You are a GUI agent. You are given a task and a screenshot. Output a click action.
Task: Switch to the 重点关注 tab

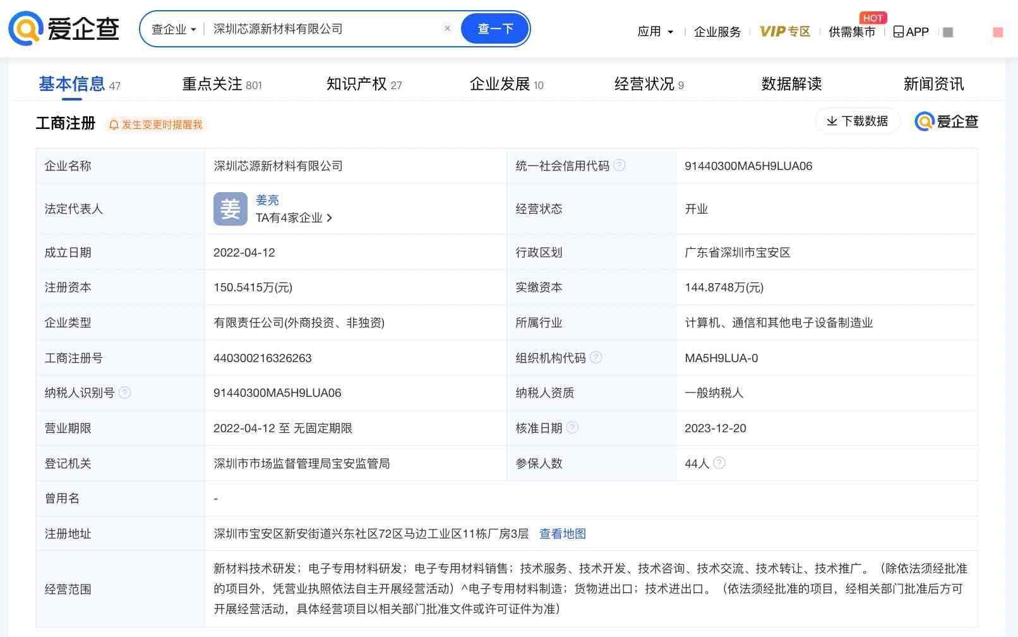tap(222, 84)
